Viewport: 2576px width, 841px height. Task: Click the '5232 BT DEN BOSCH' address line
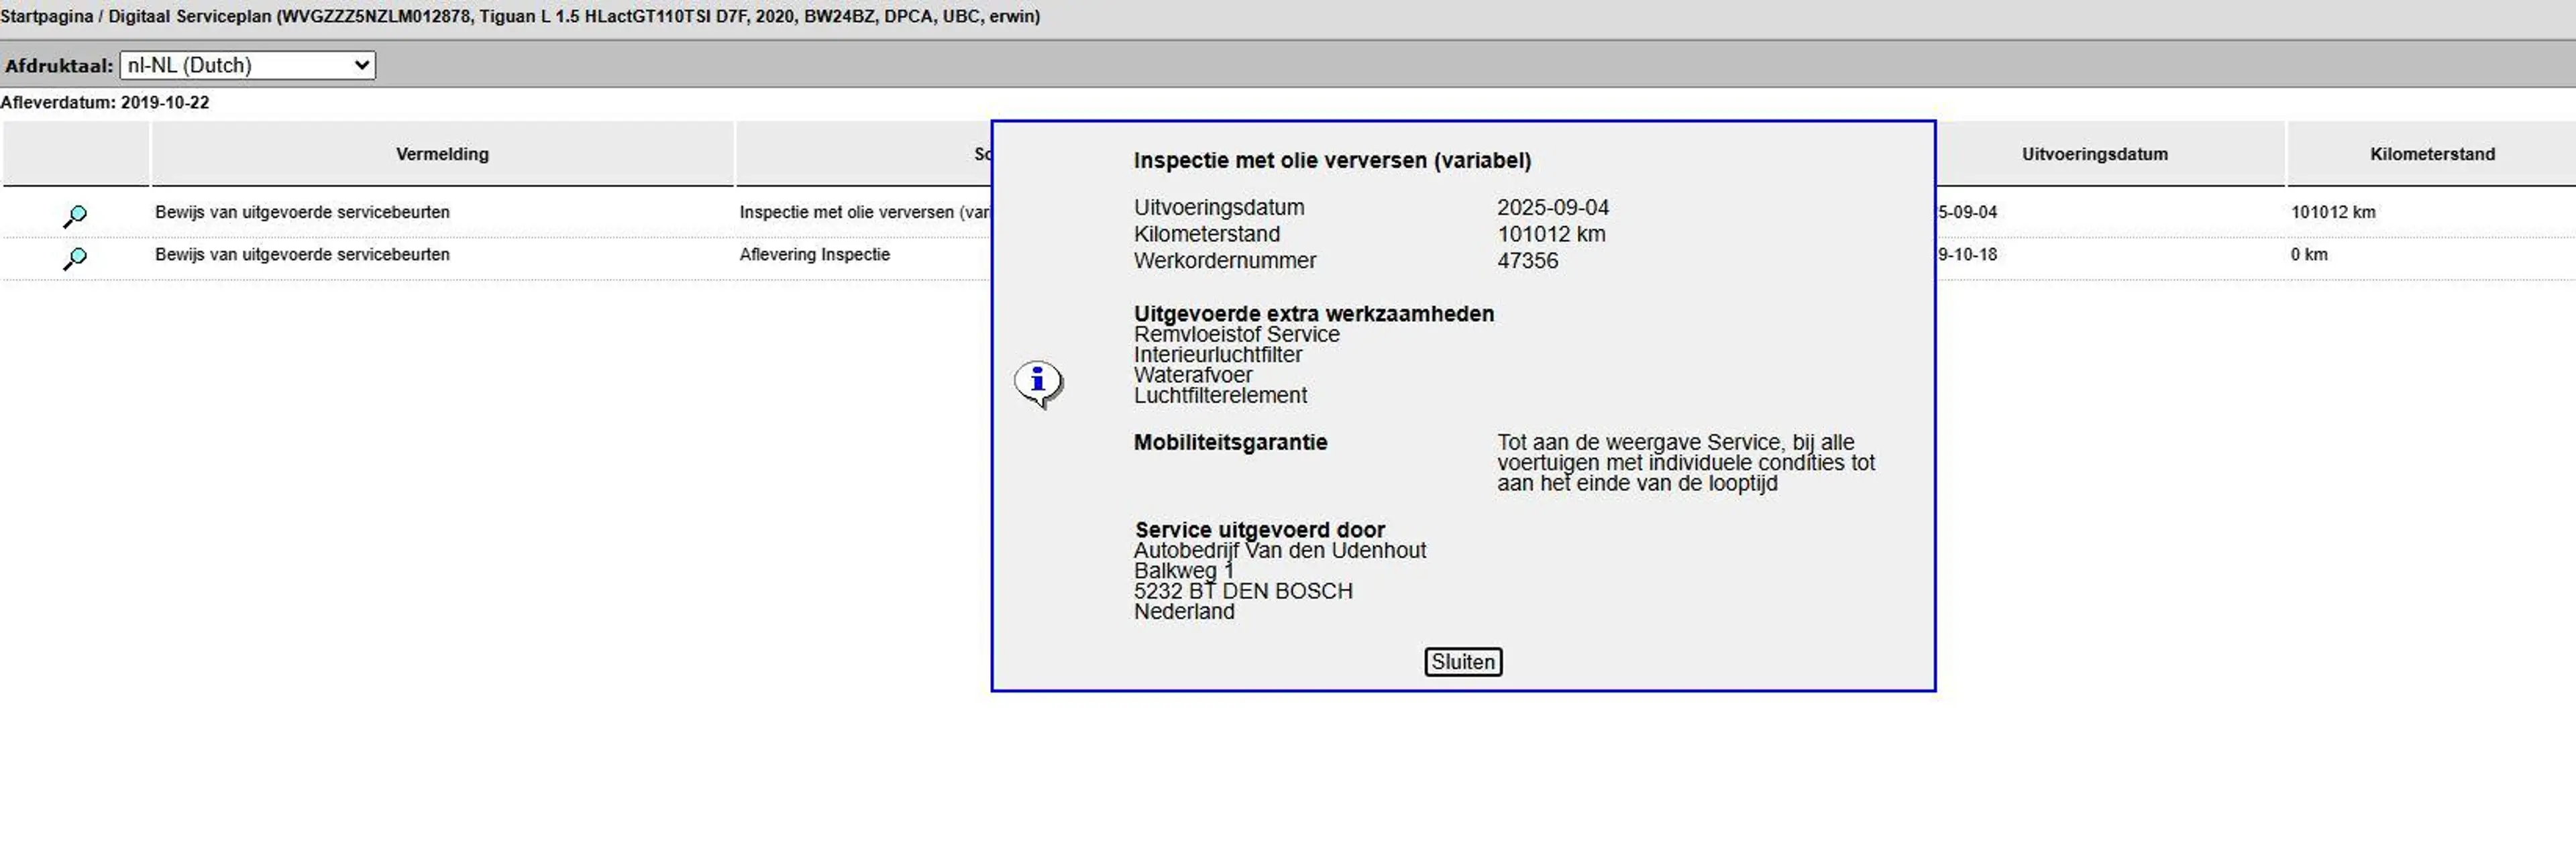(x=1242, y=591)
